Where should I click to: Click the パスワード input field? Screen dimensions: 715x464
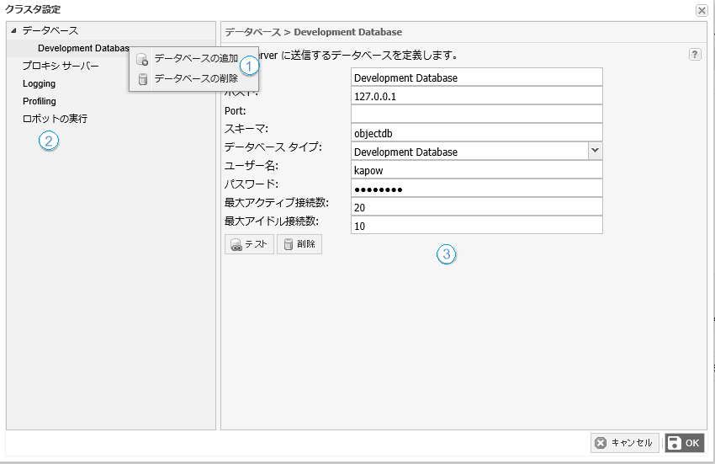click(476, 188)
